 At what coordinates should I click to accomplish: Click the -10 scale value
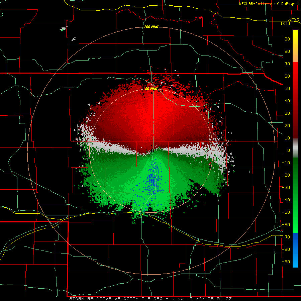coord(286,163)
